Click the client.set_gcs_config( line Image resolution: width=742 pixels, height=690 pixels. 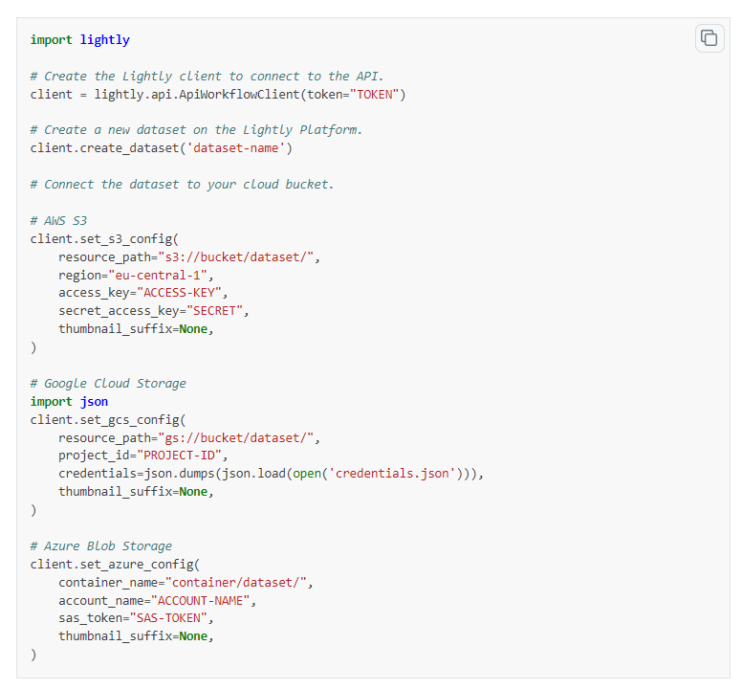(108, 419)
